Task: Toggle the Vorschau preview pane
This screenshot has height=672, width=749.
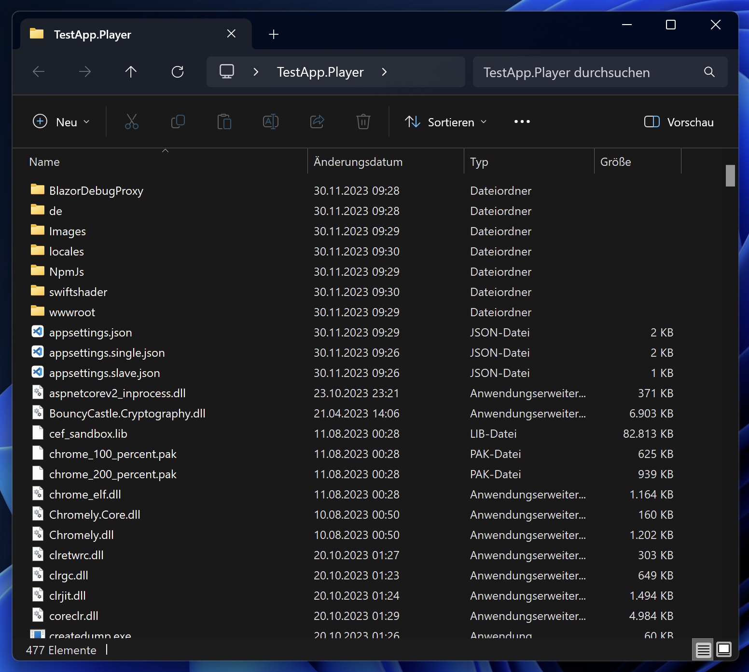Action: click(679, 122)
